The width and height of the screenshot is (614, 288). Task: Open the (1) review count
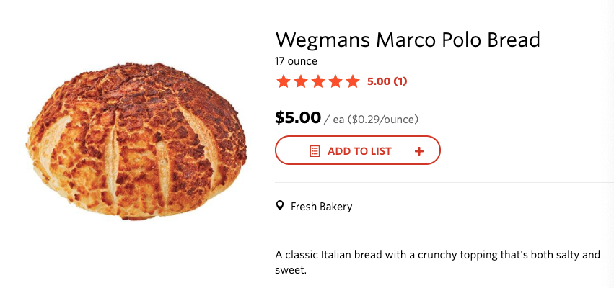click(400, 81)
